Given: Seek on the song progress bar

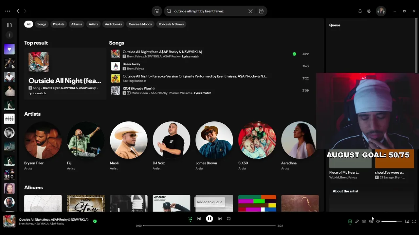Looking at the screenshot, I should pos(209,226).
